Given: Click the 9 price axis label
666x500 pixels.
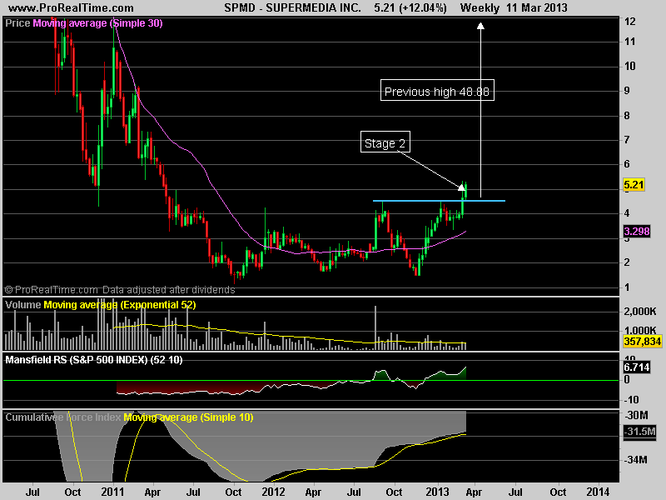Looking at the screenshot, I should (627, 91).
